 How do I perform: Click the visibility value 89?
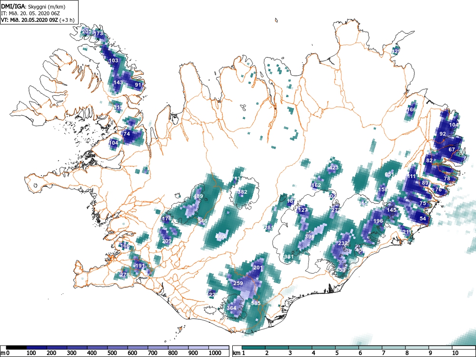coord(425,183)
